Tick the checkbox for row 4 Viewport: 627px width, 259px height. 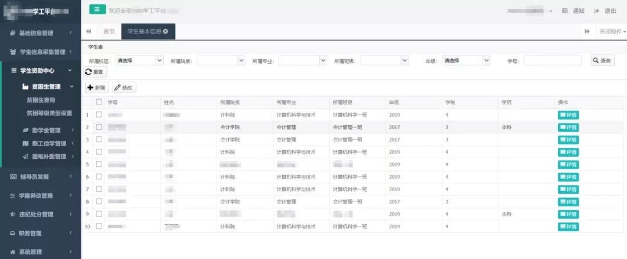(x=99, y=152)
